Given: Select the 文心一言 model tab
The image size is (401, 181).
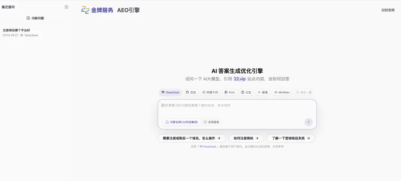Looking at the screenshot, I should [x=304, y=92].
